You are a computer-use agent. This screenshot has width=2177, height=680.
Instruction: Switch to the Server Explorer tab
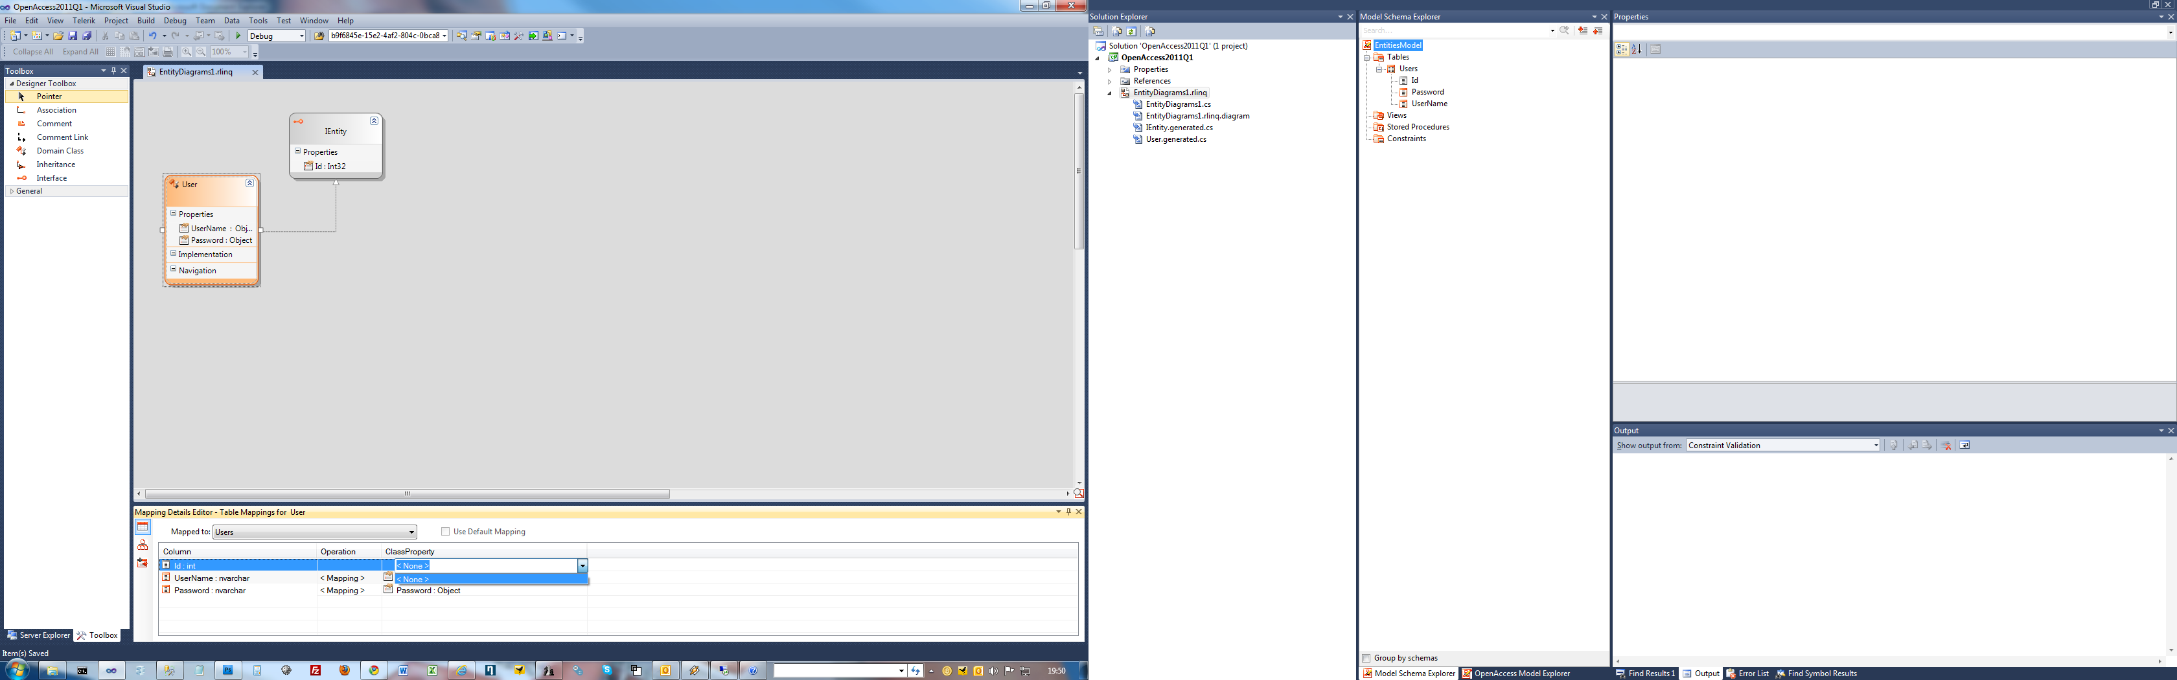point(38,635)
